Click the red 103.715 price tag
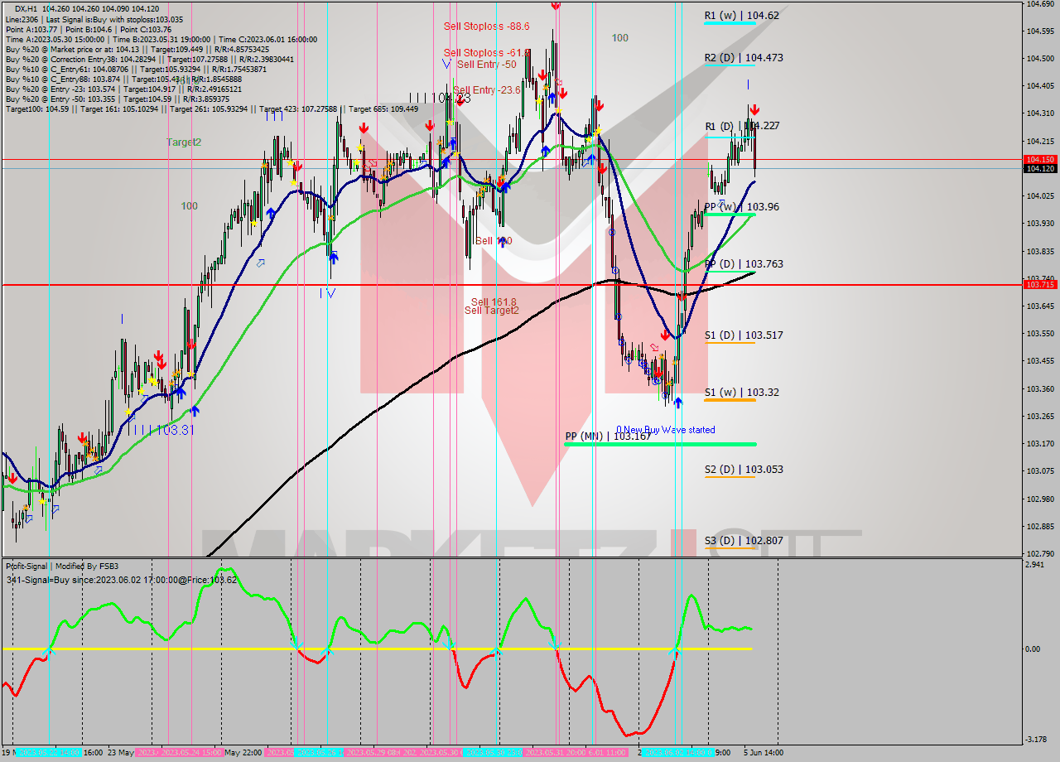 click(x=1040, y=285)
